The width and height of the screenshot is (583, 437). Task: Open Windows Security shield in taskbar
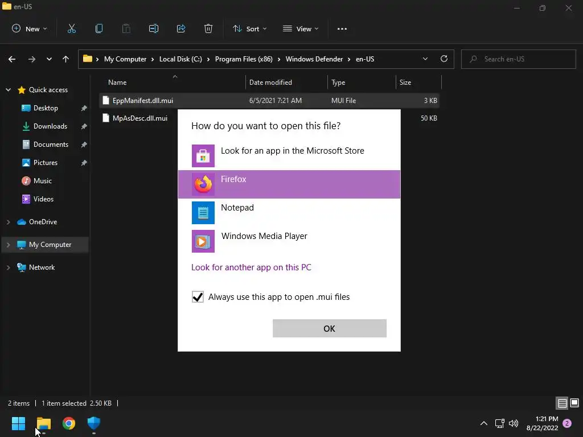click(94, 423)
